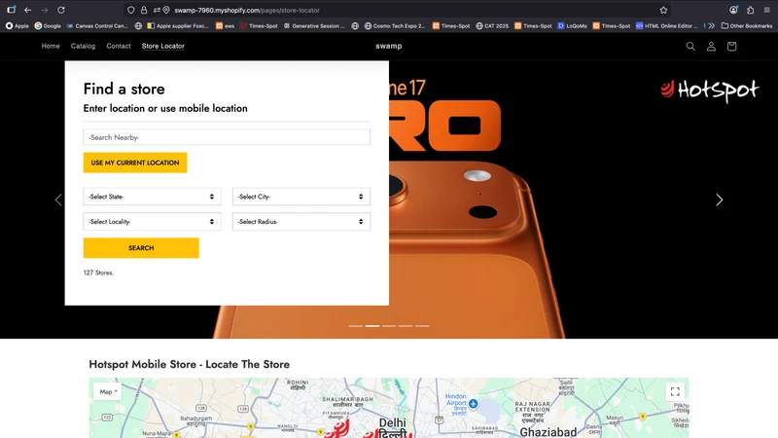This screenshot has width=778, height=438.
Task: Click browser back arrow
Action: [x=28, y=10]
